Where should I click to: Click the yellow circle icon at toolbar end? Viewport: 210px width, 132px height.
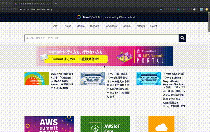(x=207, y=9)
